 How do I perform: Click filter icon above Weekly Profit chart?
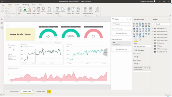(56, 43)
